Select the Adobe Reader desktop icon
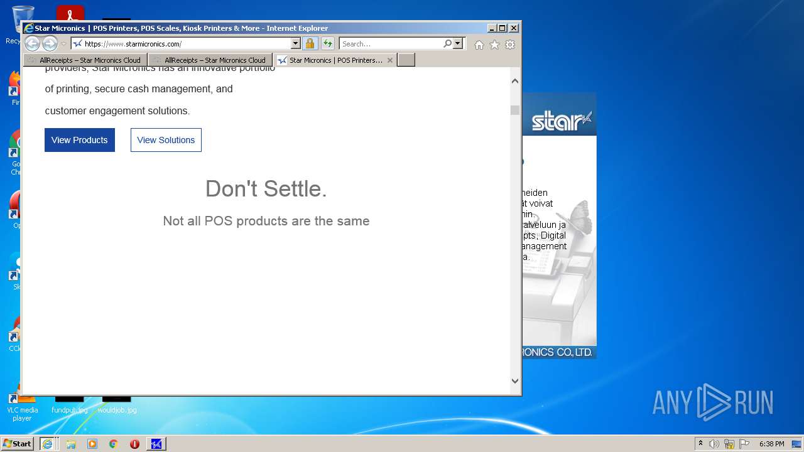 [x=70, y=14]
